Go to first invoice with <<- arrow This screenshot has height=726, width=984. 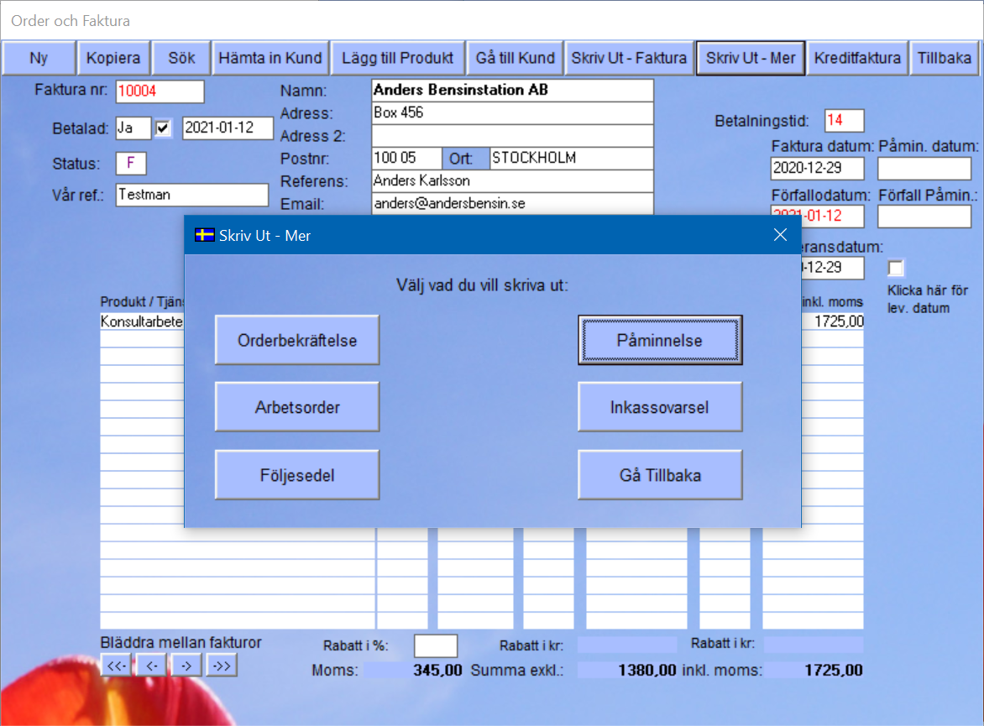tap(117, 666)
